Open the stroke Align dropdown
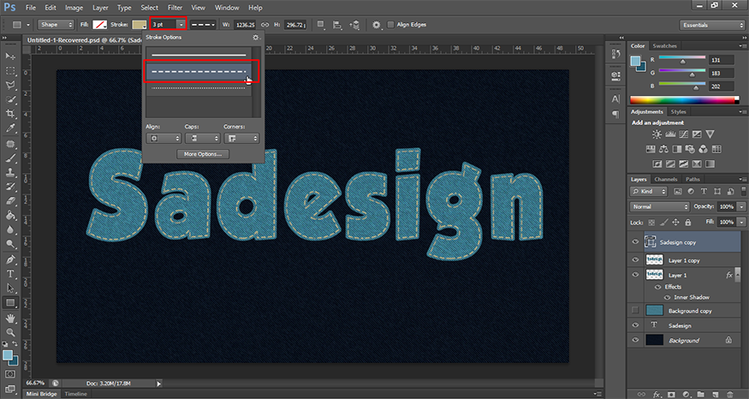This screenshot has width=749, height=399. [x=163, y=138]
